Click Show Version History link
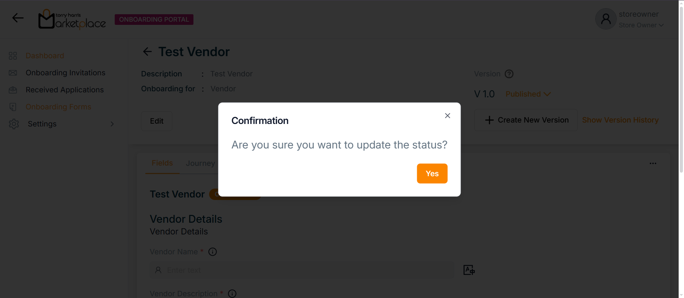 [x=620, y=120]
